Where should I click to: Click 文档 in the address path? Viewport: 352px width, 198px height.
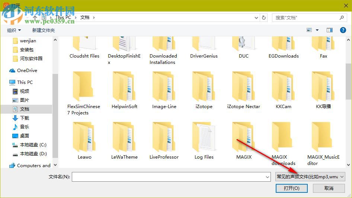coord(85,17)
